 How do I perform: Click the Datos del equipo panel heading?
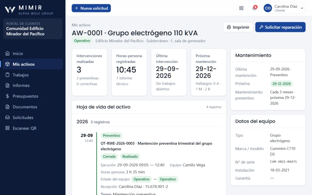pos(255,121)
